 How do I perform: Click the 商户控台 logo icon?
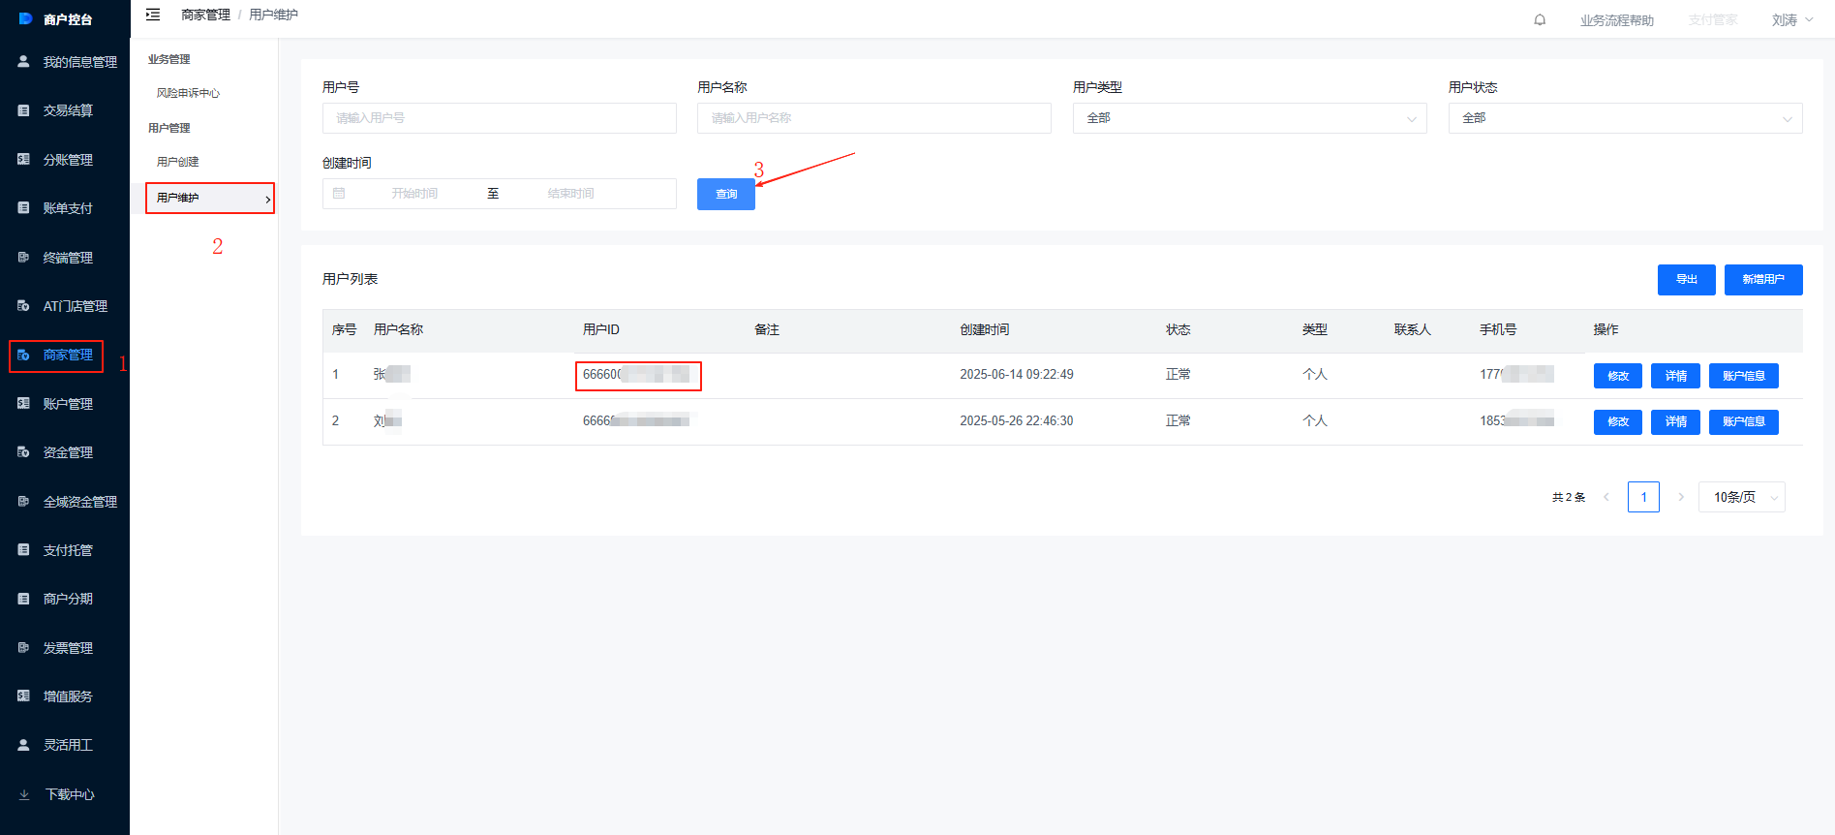[25, 18]
